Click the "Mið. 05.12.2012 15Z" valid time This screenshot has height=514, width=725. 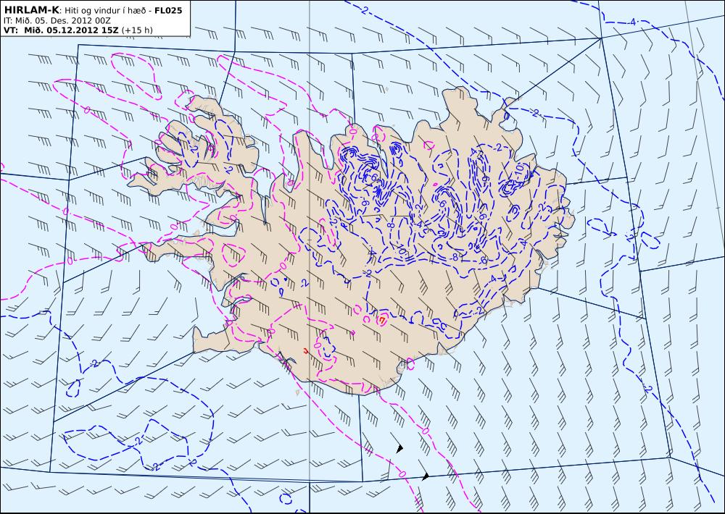coord(72,30)
